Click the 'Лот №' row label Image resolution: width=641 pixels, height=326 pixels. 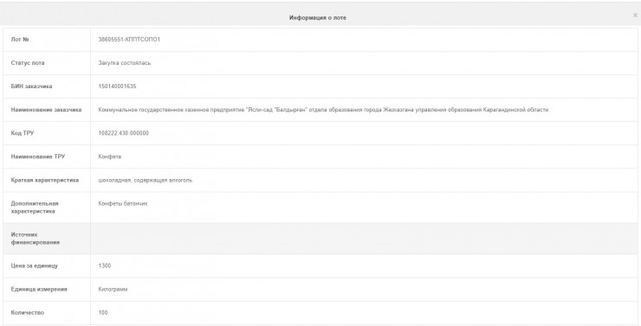pyautogui.click(x=20, y=40)
